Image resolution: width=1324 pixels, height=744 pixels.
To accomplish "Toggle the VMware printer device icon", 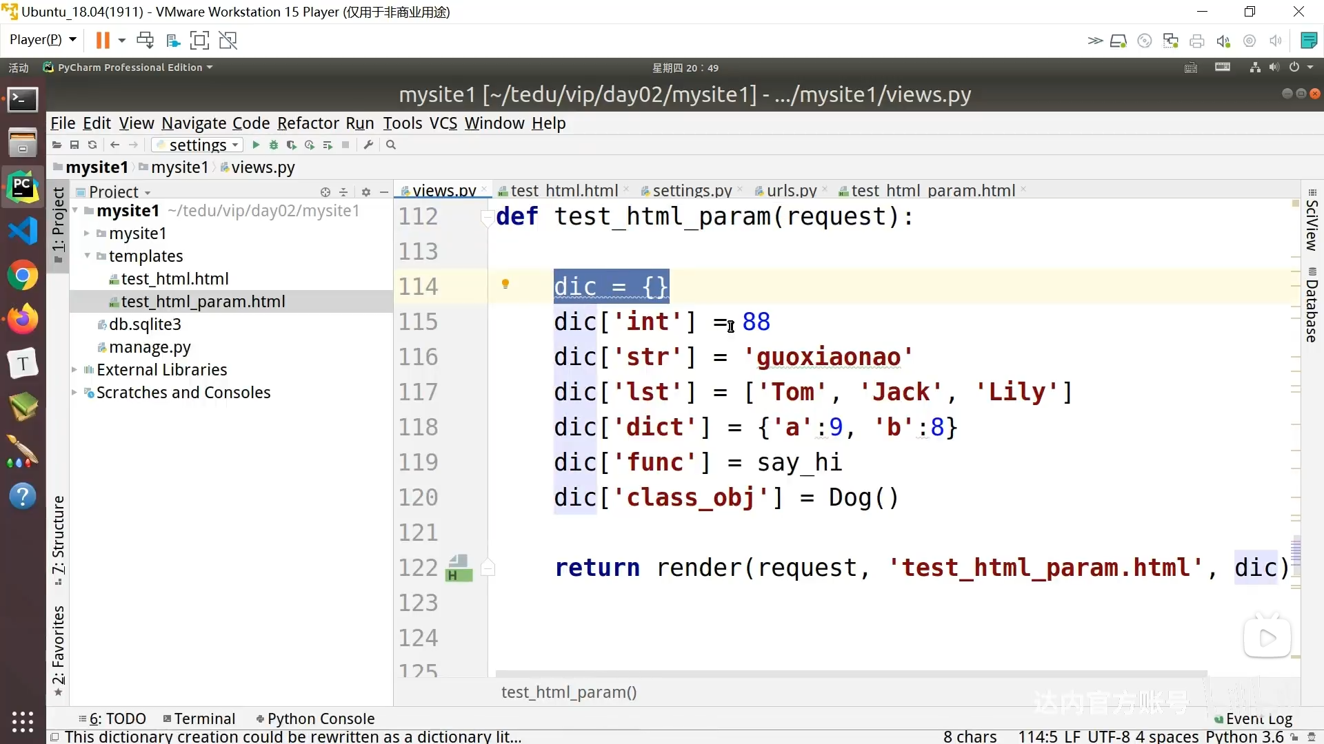I will [x=1197, y=41].
